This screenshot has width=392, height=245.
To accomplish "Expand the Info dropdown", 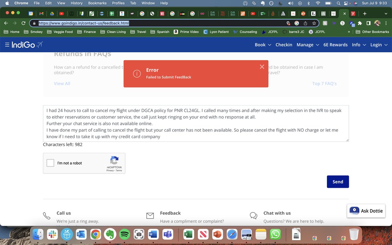I will tap(359, 45).
